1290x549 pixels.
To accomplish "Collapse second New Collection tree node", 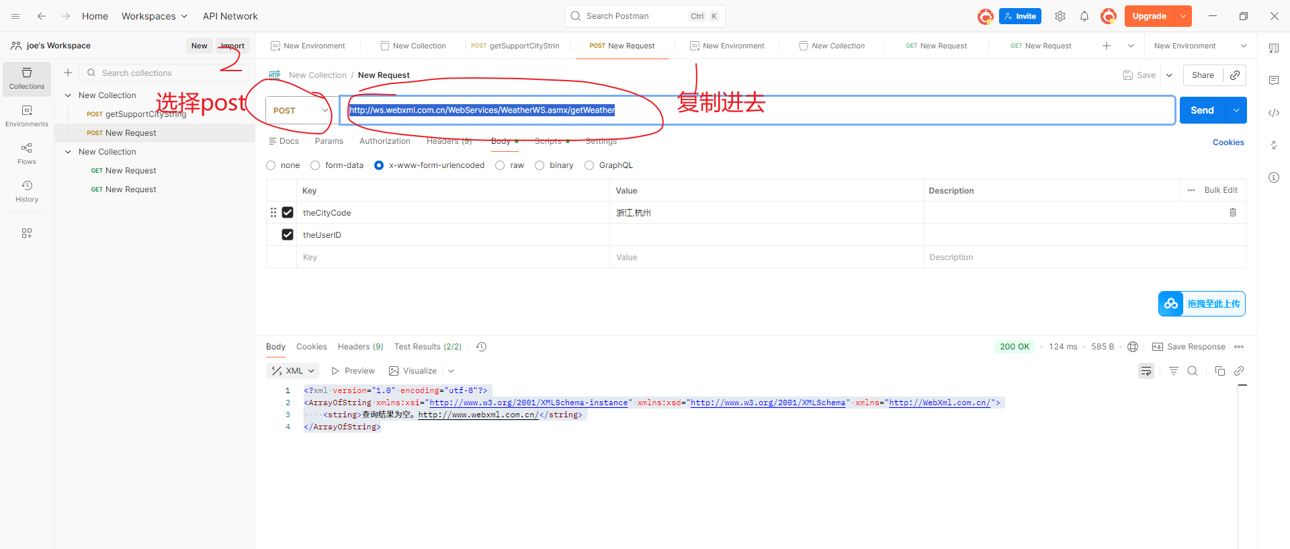I will [x=68, y=152].
